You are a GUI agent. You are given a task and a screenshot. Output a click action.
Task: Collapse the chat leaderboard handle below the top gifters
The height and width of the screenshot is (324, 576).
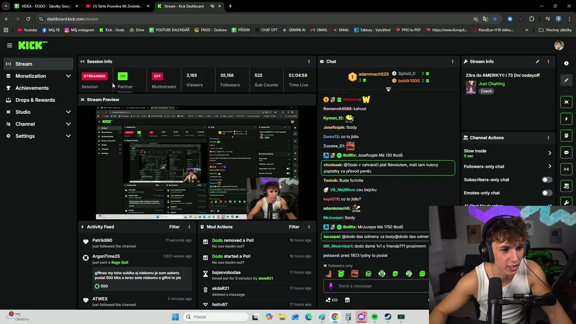[388, 90]
